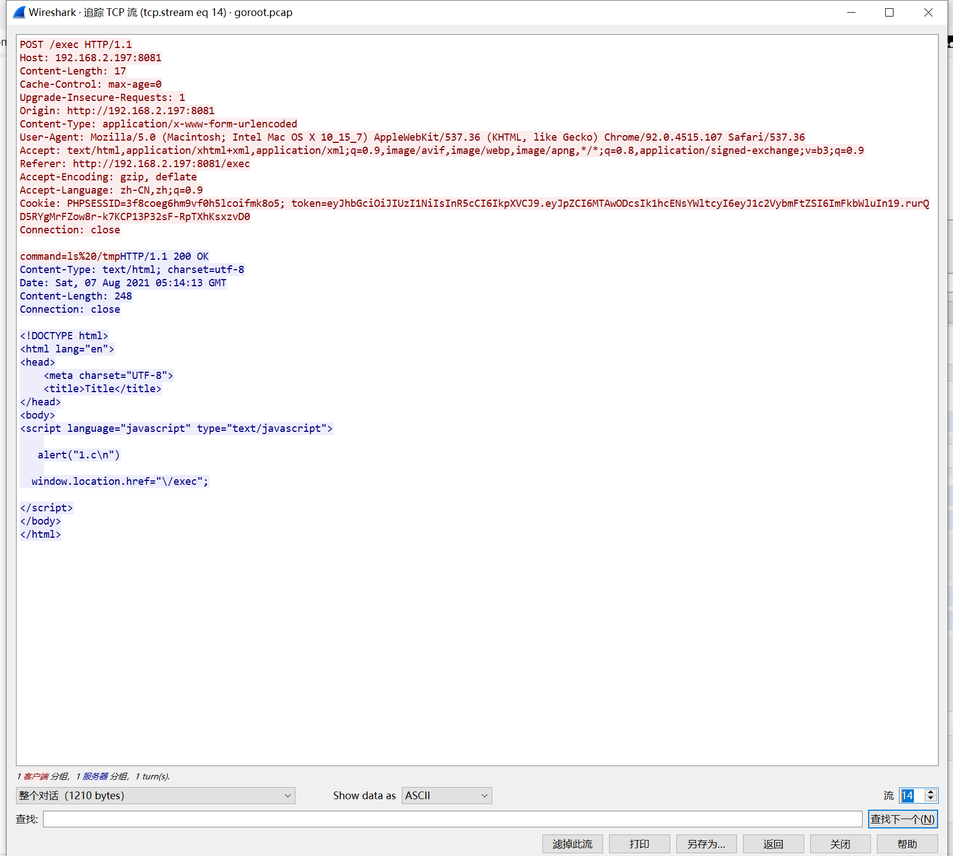953x856 pixels.
Task: Click the Content-Type application/x-www-form-urlencoded line
Action: 159,124
